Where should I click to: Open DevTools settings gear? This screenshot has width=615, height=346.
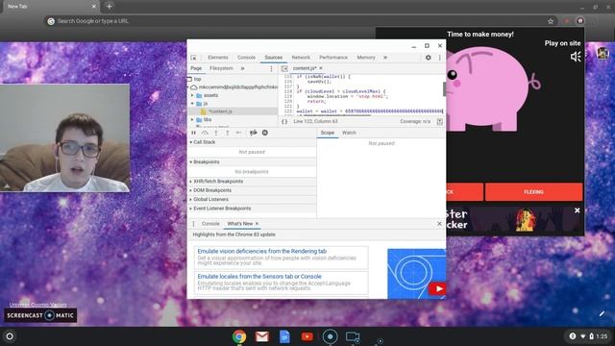[x=429, y=58]
